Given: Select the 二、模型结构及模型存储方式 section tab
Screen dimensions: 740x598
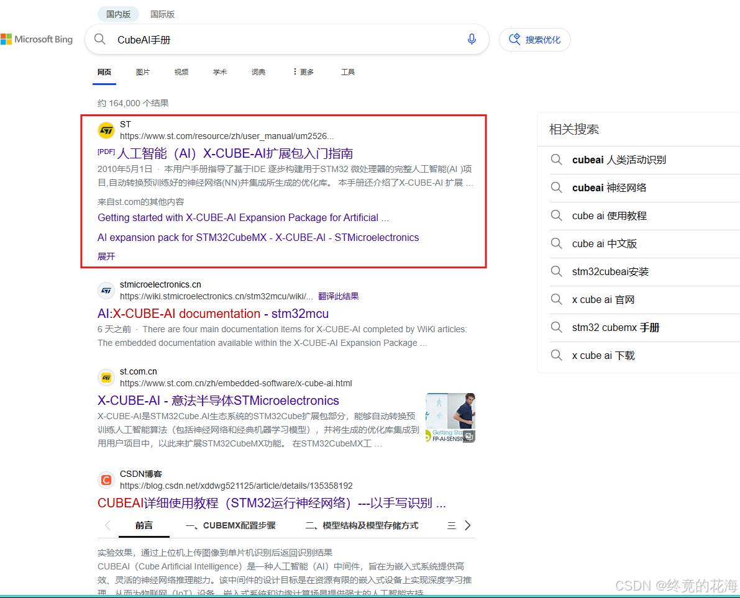Looking at the screenshot, I should click(x=362, y=525).
